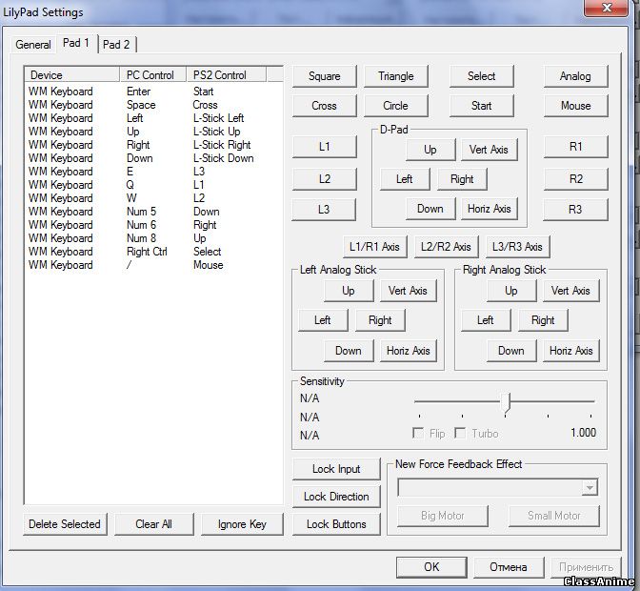
Task: Click the Clear All button
Action: (153, 524)
